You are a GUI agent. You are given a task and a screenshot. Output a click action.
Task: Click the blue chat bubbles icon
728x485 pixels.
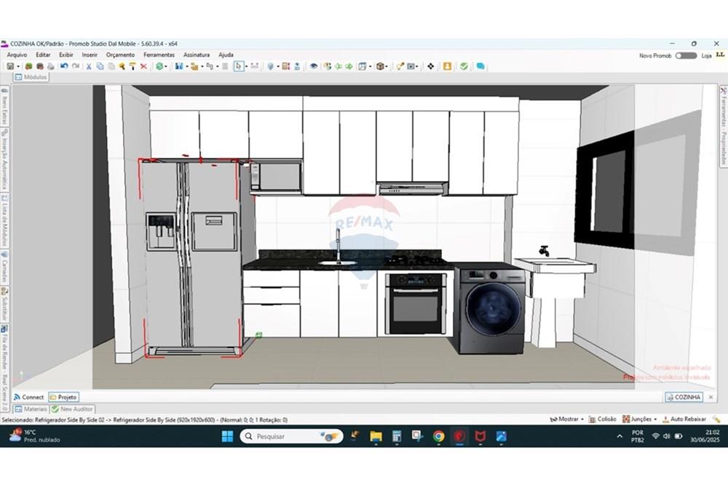pyautogui.click(x=480, y=66)
